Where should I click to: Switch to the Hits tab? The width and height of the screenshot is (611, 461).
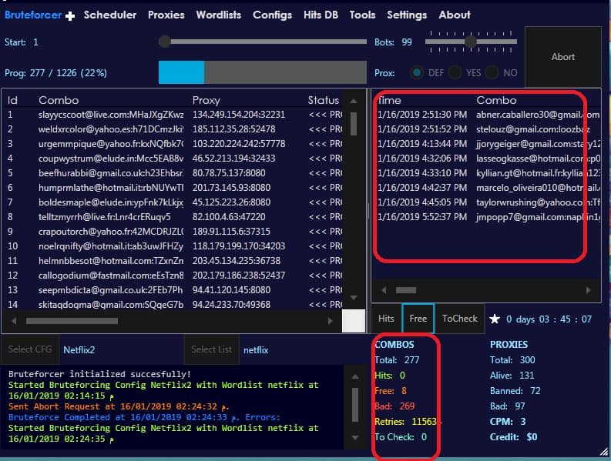click(x=386, y=319)
